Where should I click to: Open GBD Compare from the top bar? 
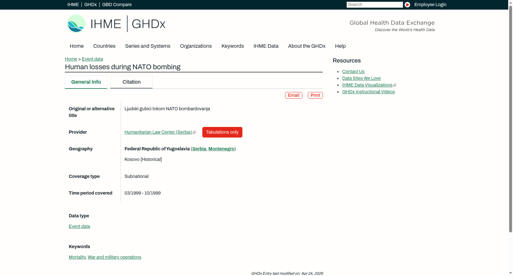[x=117, y=5]
